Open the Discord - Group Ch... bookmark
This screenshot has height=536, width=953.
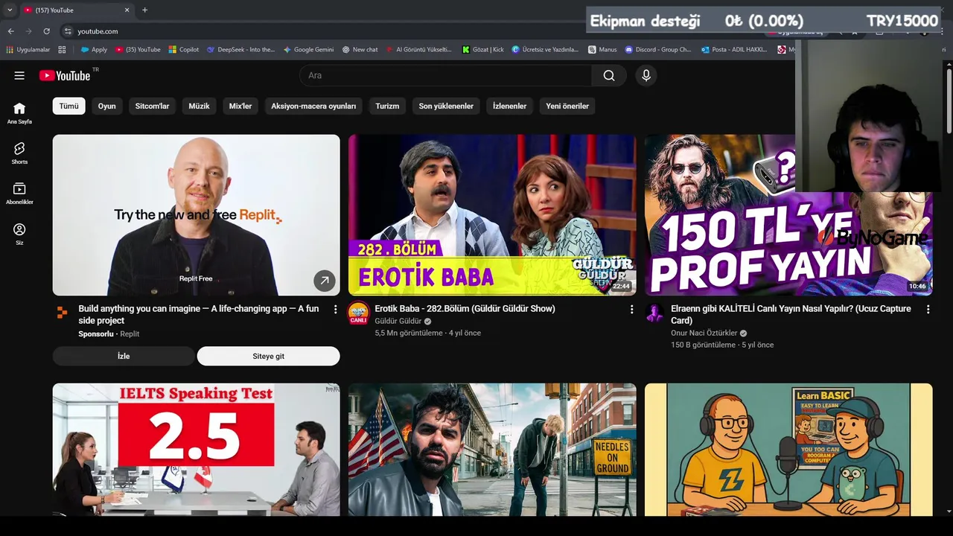pos(658,49)
